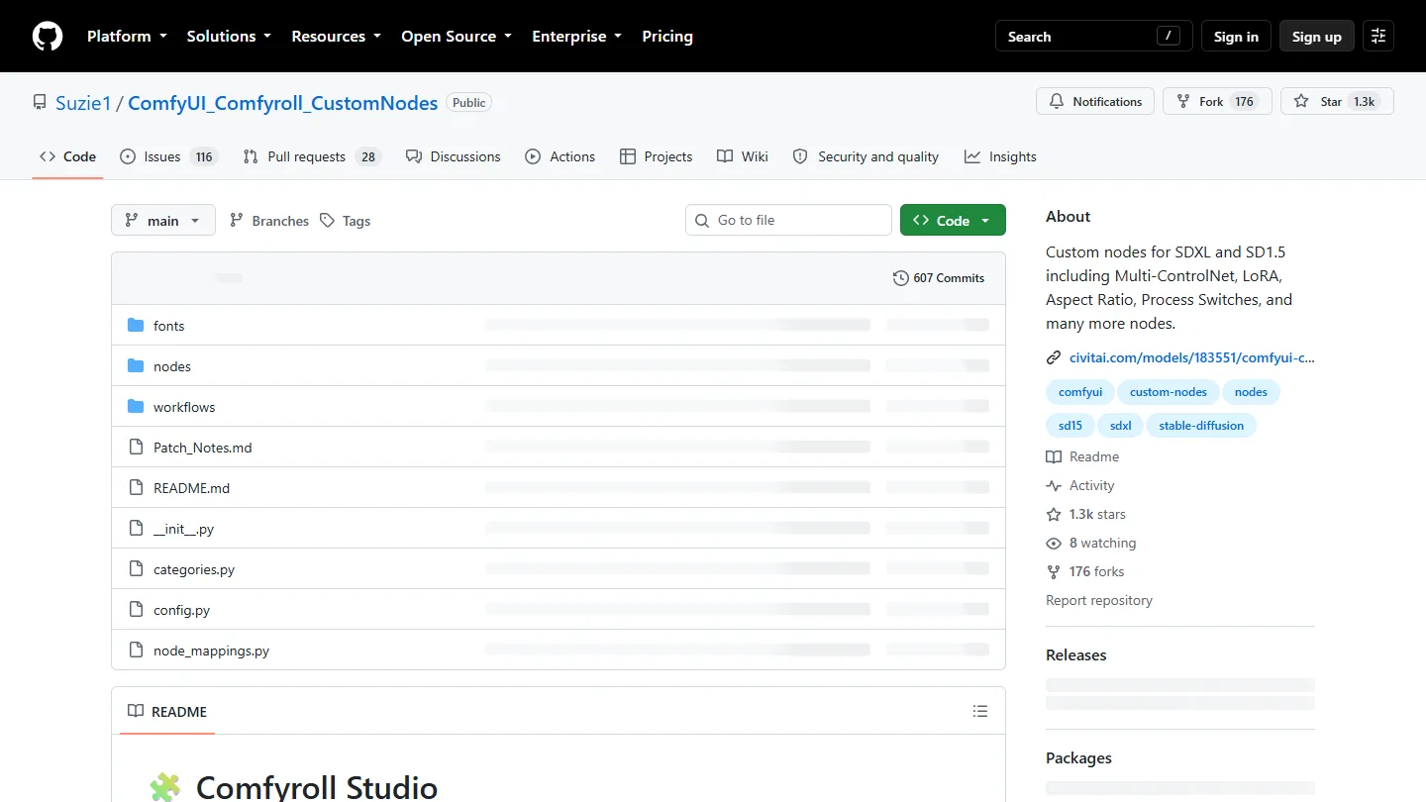Click the Readme book icon in About
The height and width of the screenshot is (802, 1426).
pos(1054,456)
